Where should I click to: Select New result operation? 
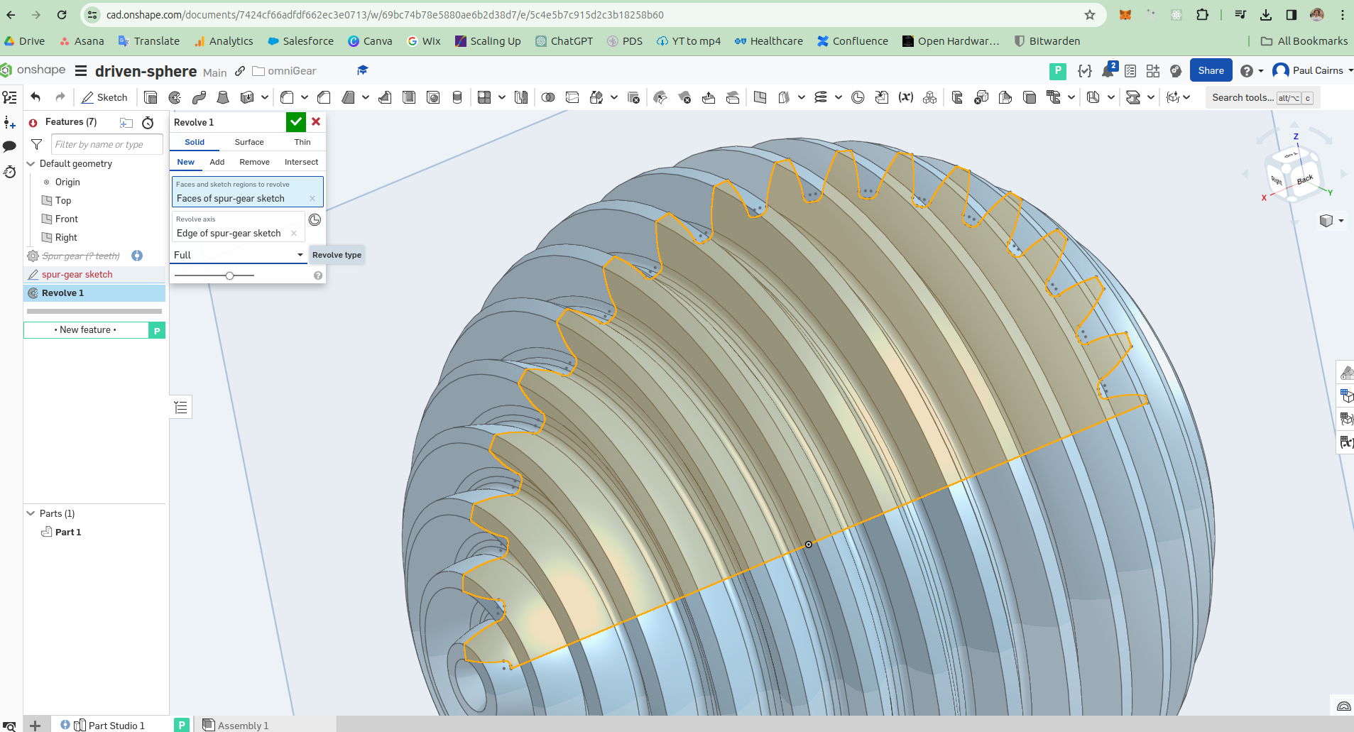click(x=186, y=162)
